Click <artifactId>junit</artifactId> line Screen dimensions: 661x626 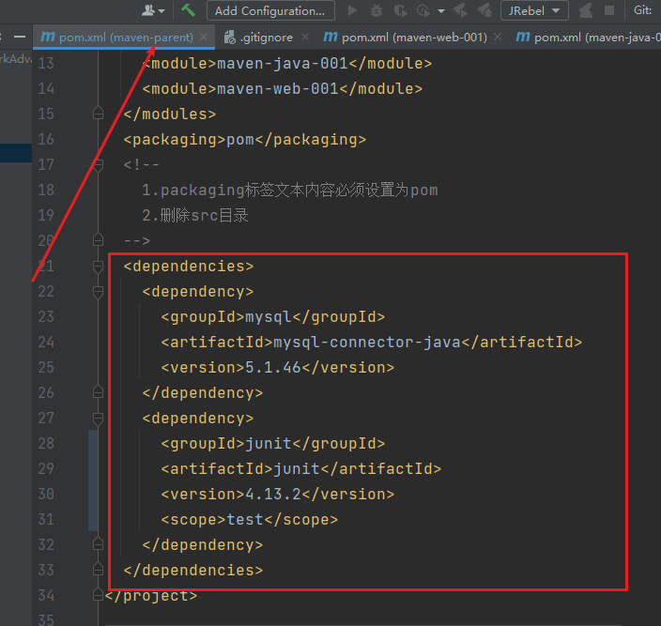click(301, 468)
